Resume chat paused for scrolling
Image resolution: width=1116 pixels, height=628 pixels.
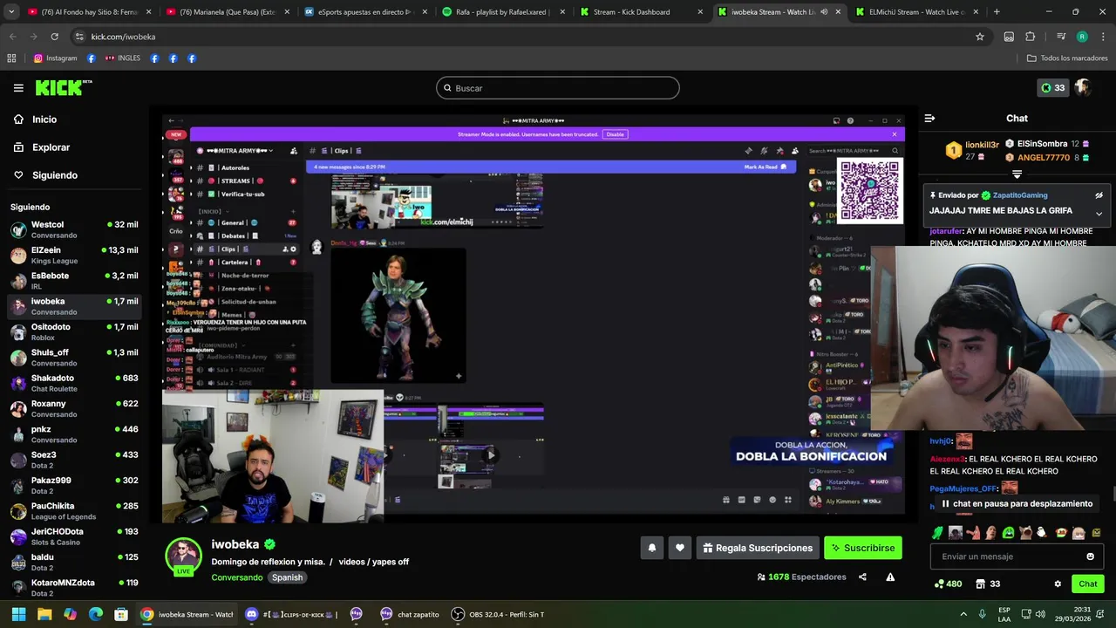[1016, 504]
